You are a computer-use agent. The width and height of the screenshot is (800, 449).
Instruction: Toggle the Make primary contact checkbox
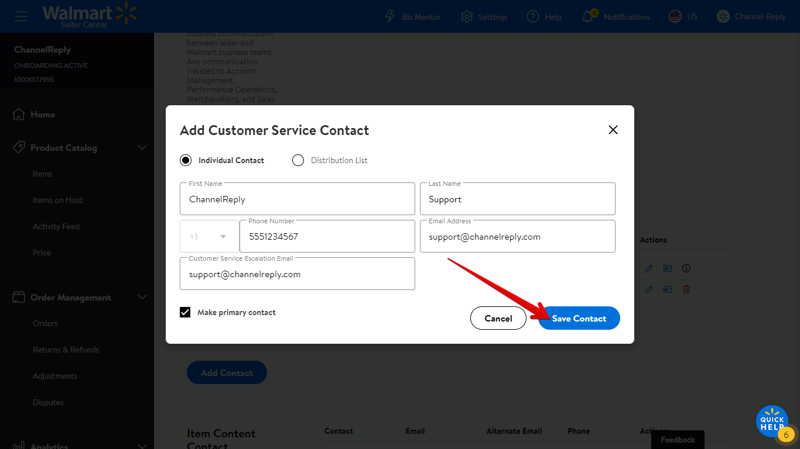(x=185, y=312)
